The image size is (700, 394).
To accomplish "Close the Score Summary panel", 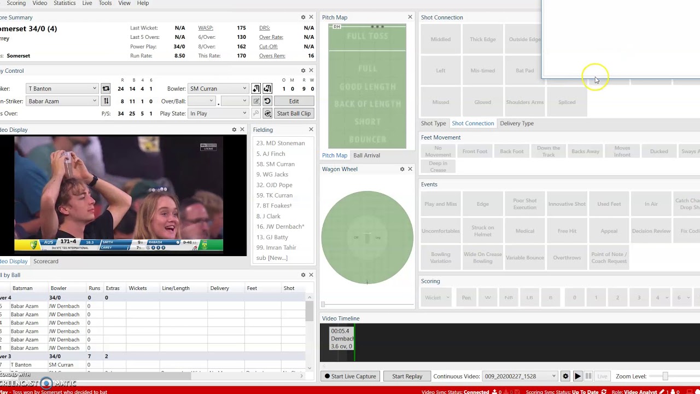I will coord(311,18).
